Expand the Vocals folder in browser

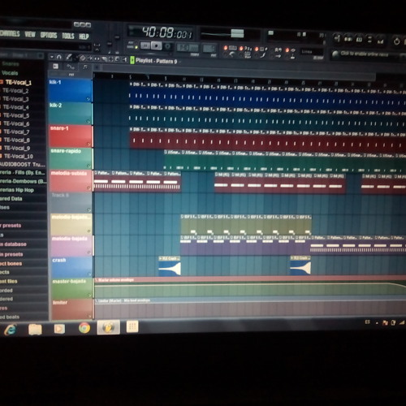(10, 73)
